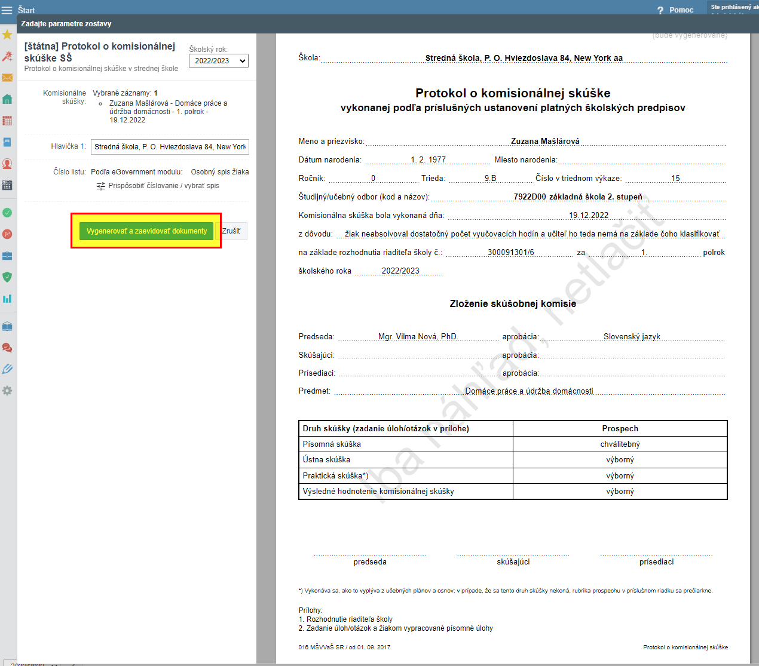Click the magic wand icon in sidebar
Image resolution: width=759 pixels, height=666 pixels.
(x=7, y=56)
